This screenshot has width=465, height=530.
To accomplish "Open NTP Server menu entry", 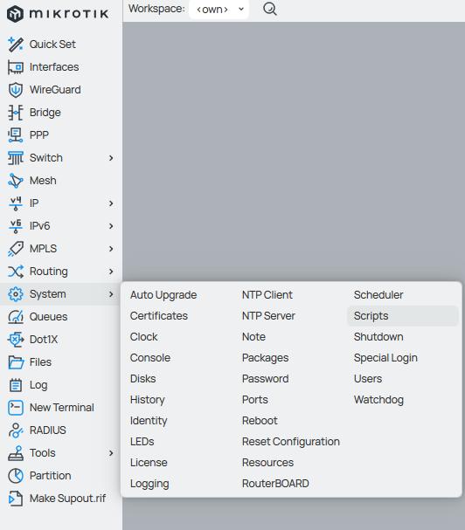I will 268,316.
